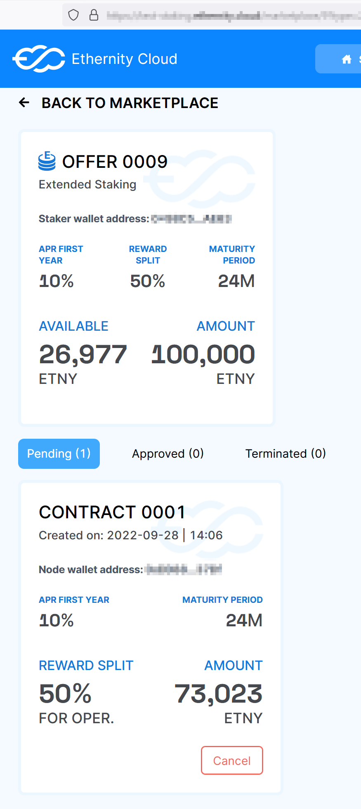361x809 pixels.
Task: Switch to the Approved (0) tab
Action: (168, 454)
